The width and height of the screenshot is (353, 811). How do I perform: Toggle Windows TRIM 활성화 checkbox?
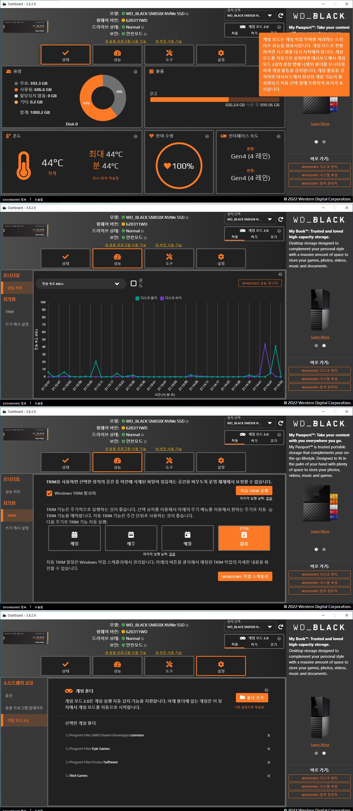point(50,493)
